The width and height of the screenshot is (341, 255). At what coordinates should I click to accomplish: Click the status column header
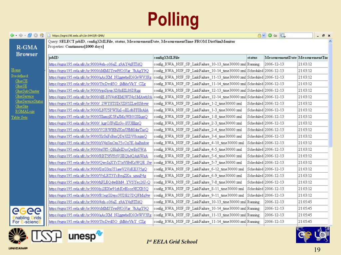pyautogui.click(x=255, y=58)
